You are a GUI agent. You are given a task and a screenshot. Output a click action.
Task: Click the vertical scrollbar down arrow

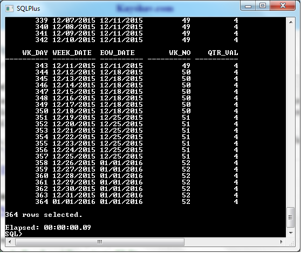pos(291,233)
